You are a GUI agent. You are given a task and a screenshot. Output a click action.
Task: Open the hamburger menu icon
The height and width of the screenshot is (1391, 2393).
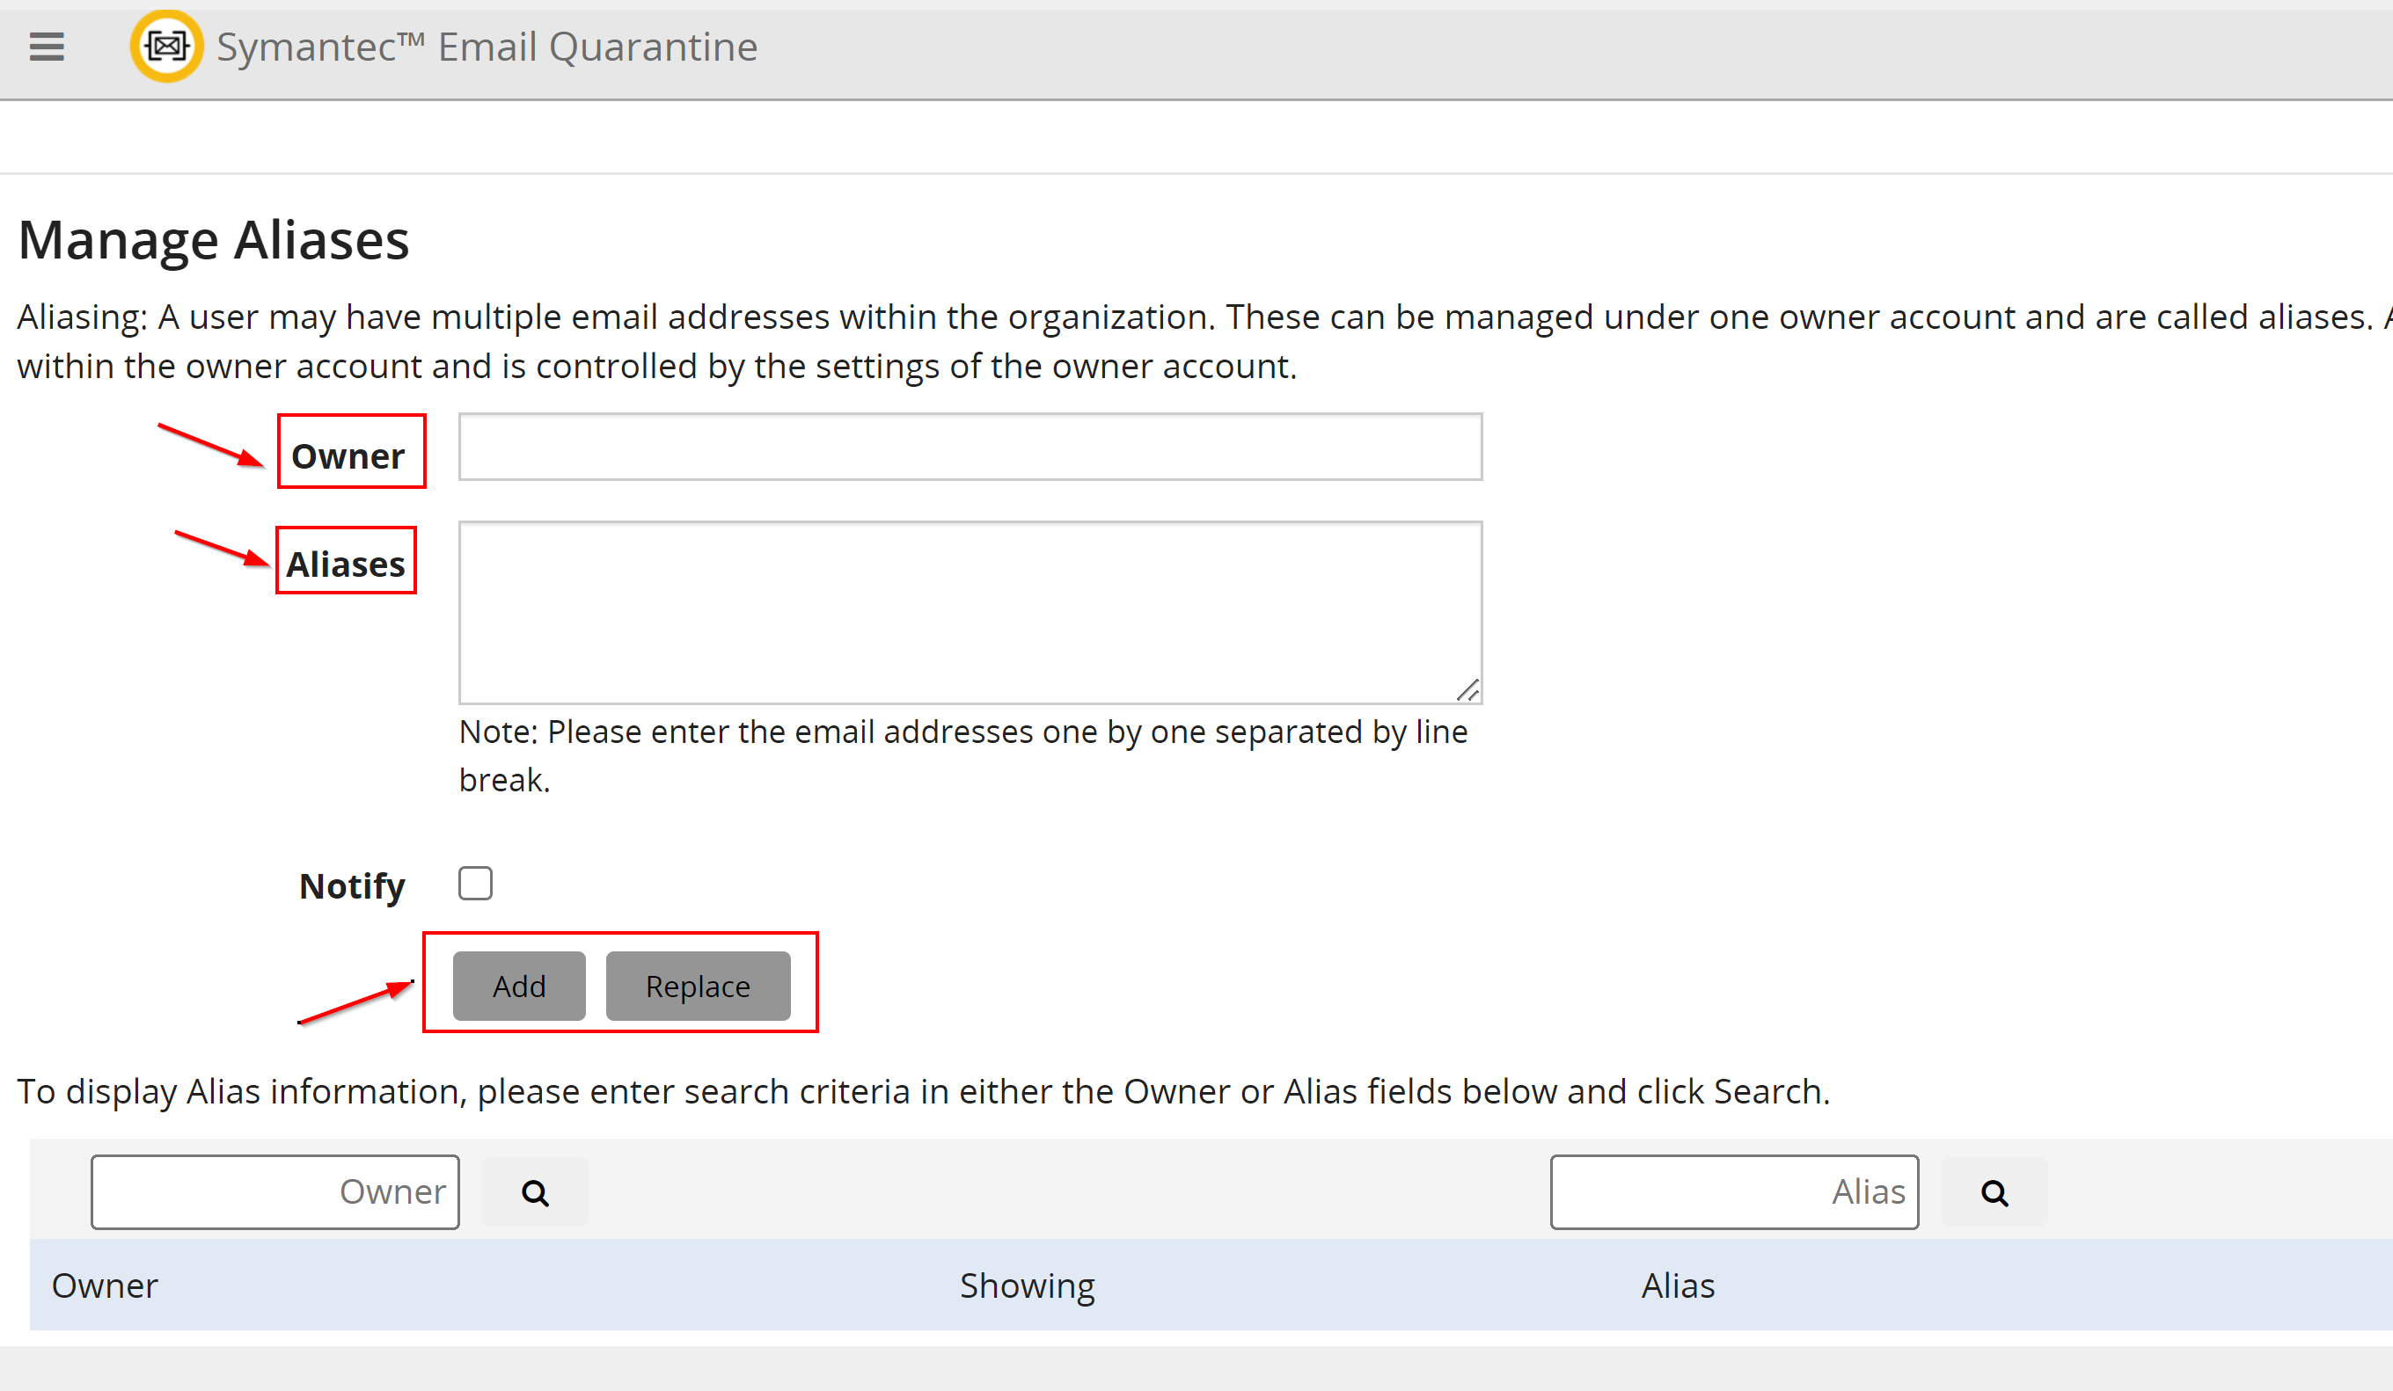pyautogui.click(x=47, y=47)
